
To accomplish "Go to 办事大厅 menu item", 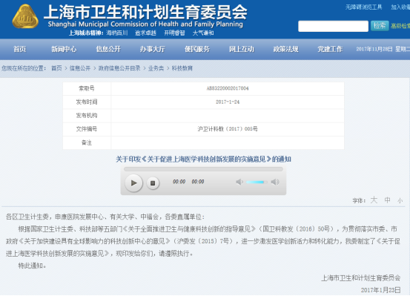I will tap(153, 49).
